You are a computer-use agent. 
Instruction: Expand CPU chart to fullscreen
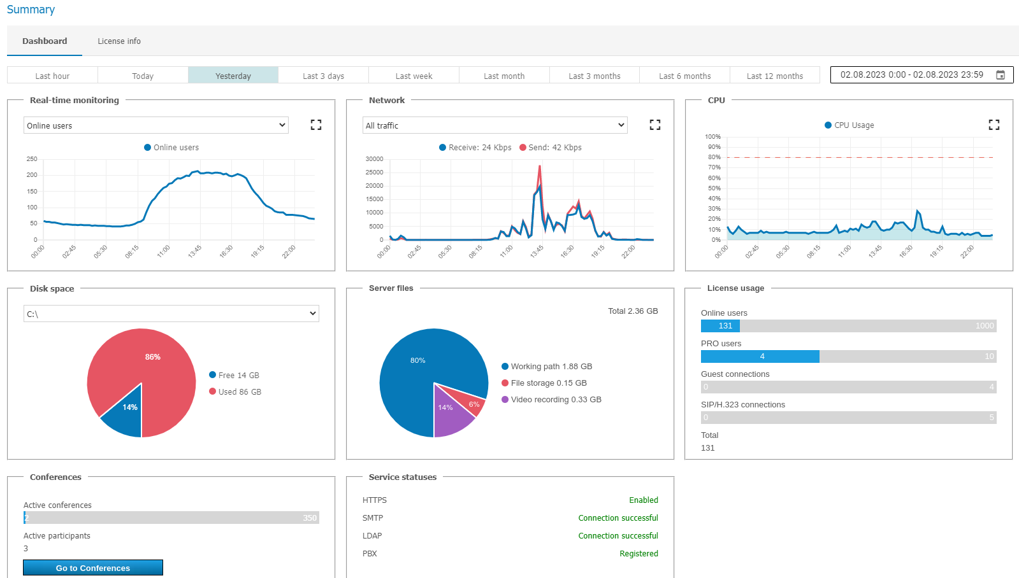[x=994, y=125]
